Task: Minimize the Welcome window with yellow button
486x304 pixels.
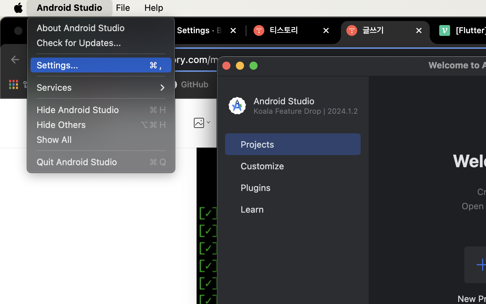Action: [240, 66]
